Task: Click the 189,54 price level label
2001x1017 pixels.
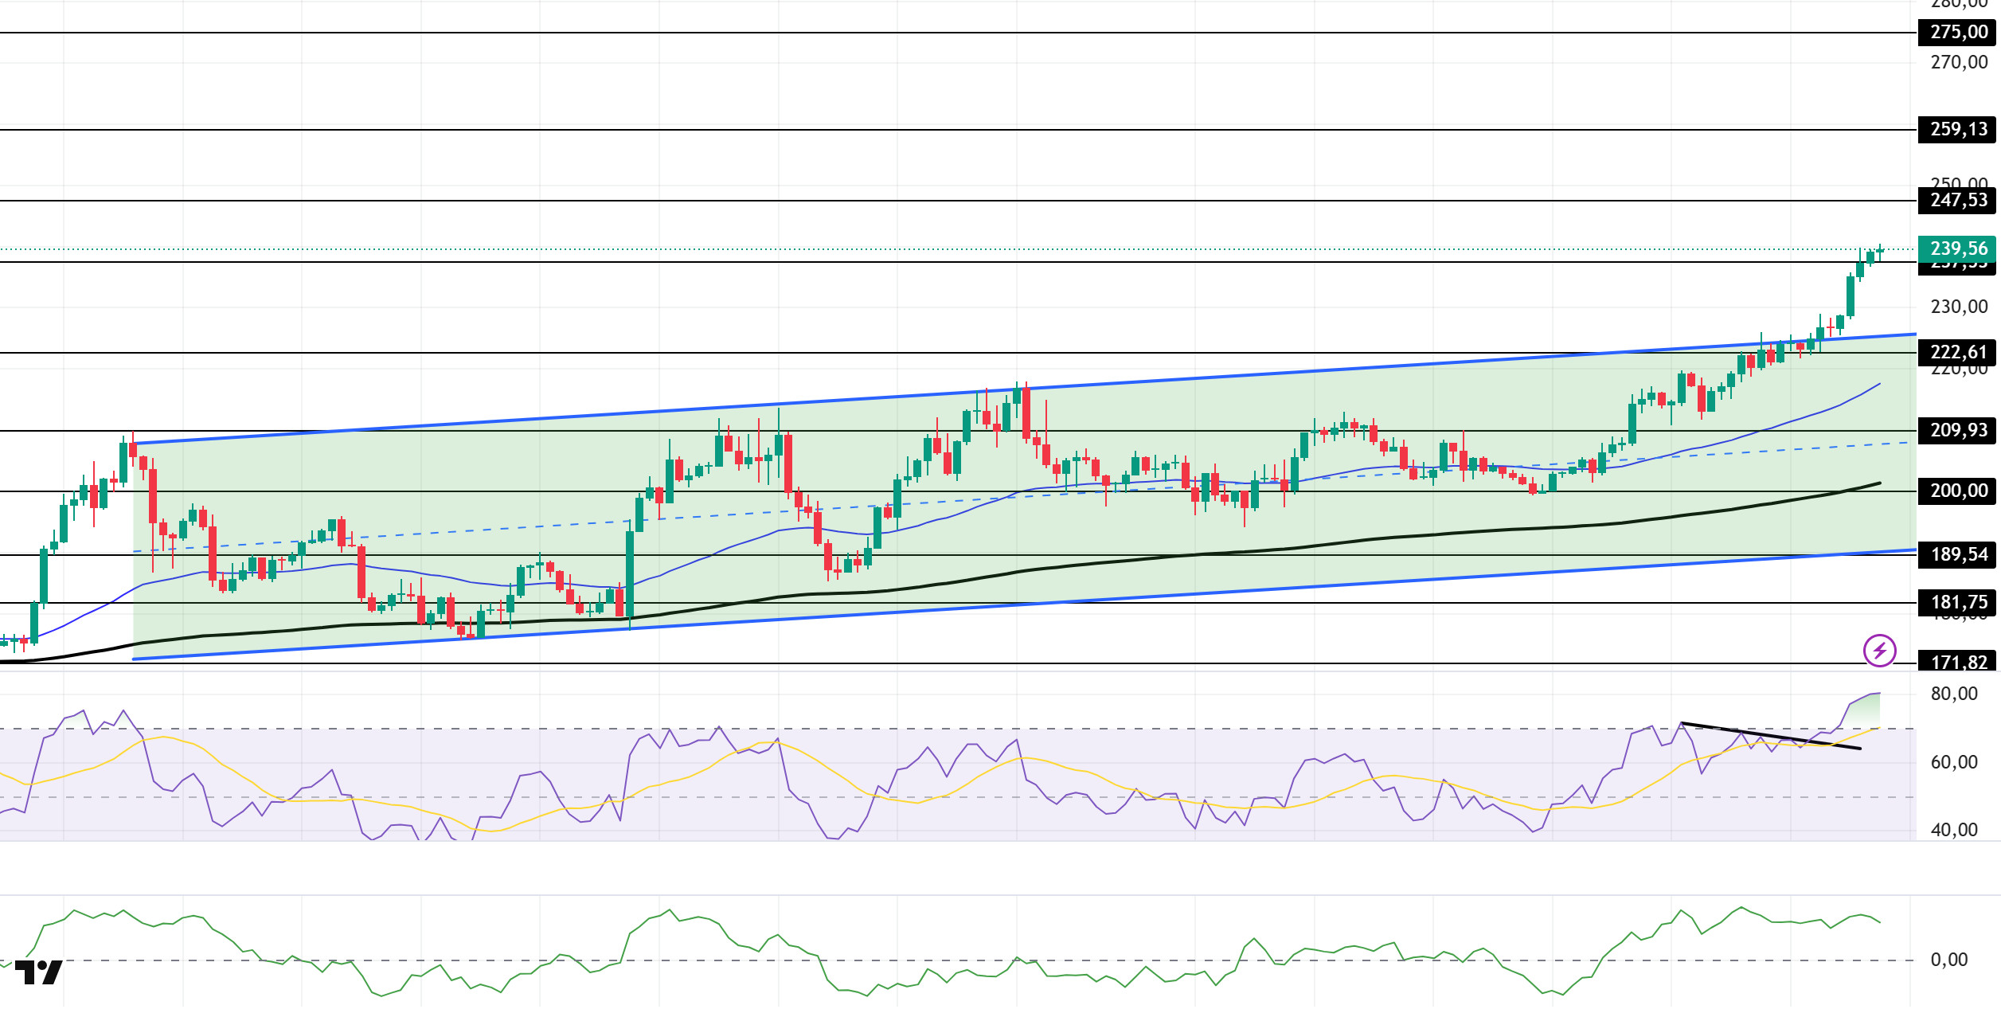Action: (1958, 555)
